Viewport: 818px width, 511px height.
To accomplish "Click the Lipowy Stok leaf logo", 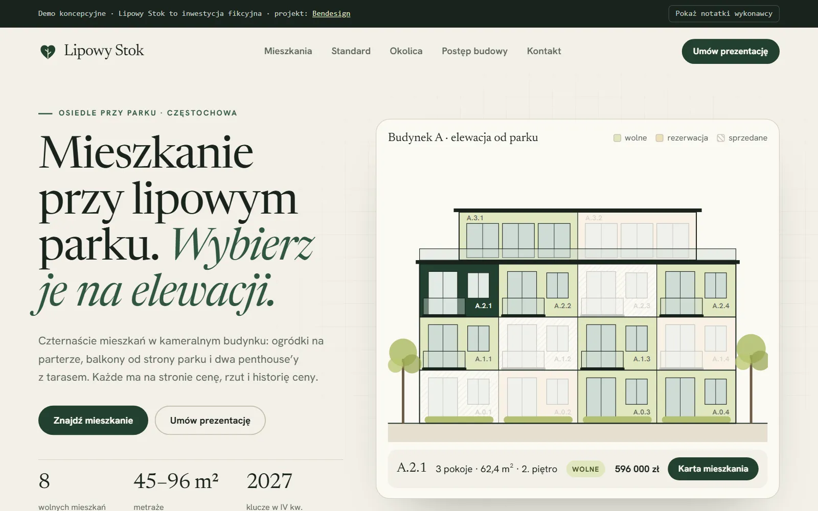I will coord(48,51).
